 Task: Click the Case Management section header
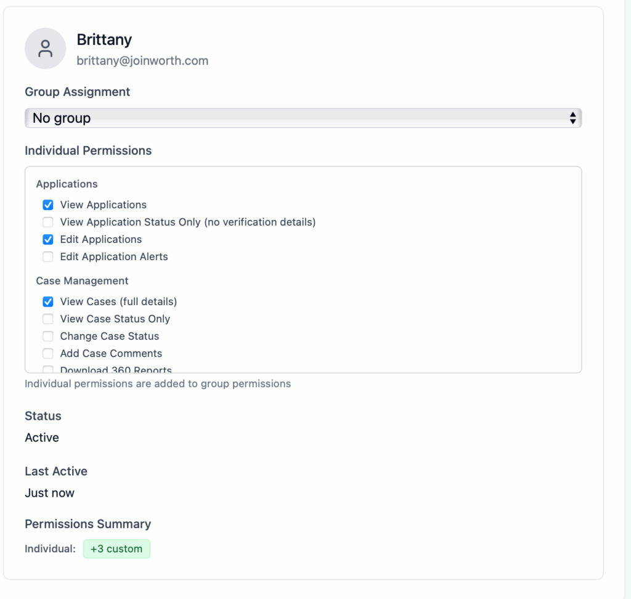pyautogui.click(x=82, y=281)
